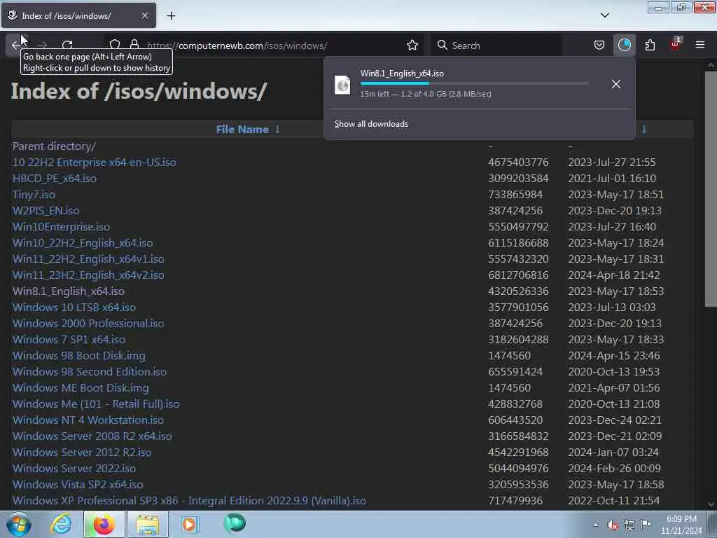Click the download progress bar for Win8.1
Image resolution: width=717 pixels, height=538 pixels.
point(474,83)
